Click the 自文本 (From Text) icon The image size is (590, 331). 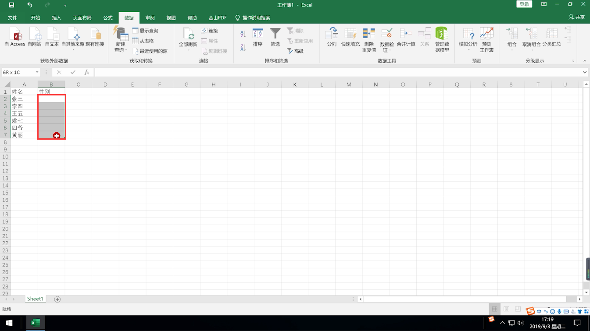click(x=52, y=37)
